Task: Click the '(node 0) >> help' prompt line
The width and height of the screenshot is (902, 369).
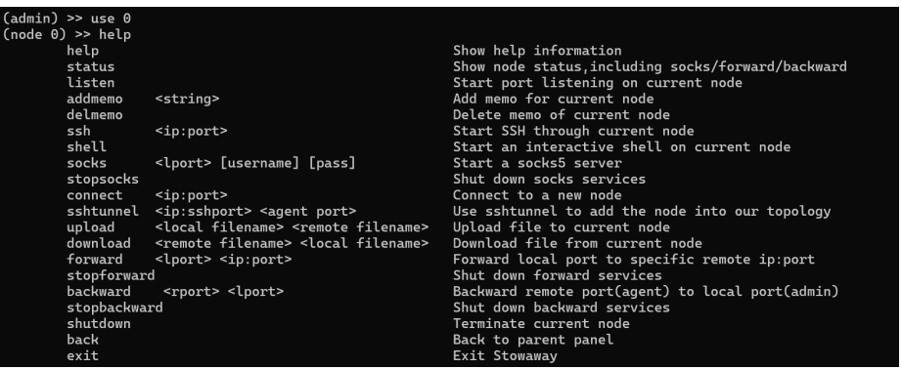Action: (x=67, y=34)
